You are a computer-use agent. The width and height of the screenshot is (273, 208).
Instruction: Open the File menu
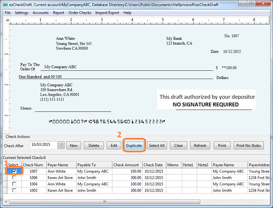click(8, 13)
